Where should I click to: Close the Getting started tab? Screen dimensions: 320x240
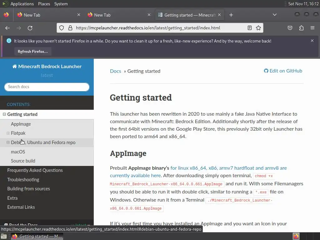(x=219, y=15)
